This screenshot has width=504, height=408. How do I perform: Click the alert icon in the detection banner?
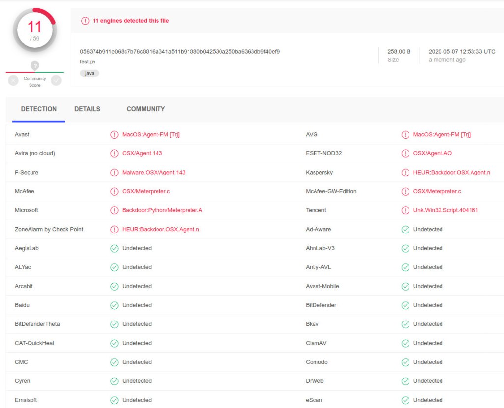(85, 21)
